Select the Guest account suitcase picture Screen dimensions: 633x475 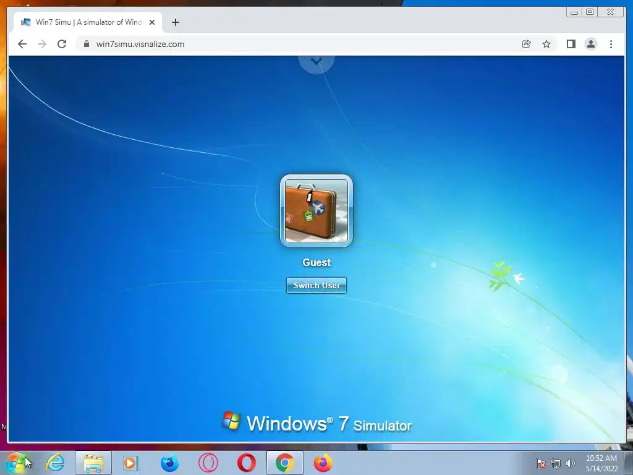point(316,211)
